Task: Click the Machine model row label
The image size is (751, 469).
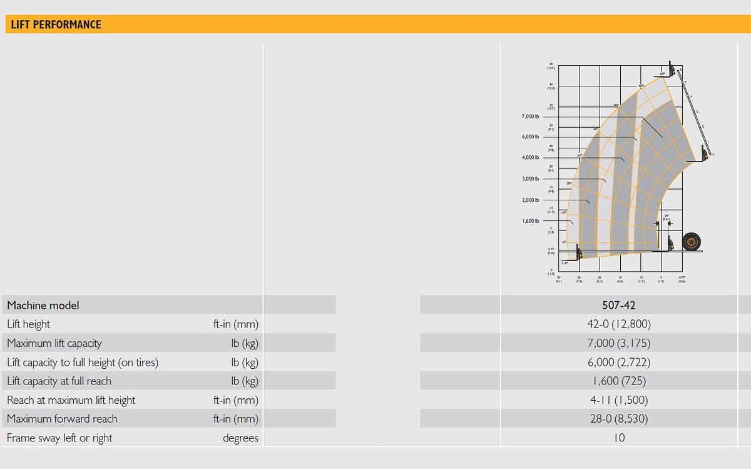Action: click(x=43, y=306)
